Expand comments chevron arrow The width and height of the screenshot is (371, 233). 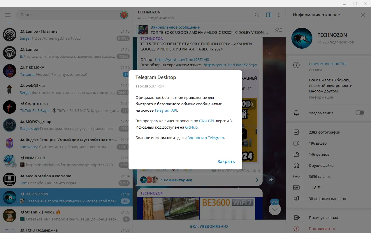pyautogui.click(x=257, y=180)
